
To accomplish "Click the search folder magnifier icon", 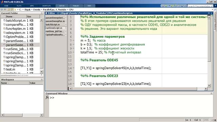I will [x=215, y=9].
